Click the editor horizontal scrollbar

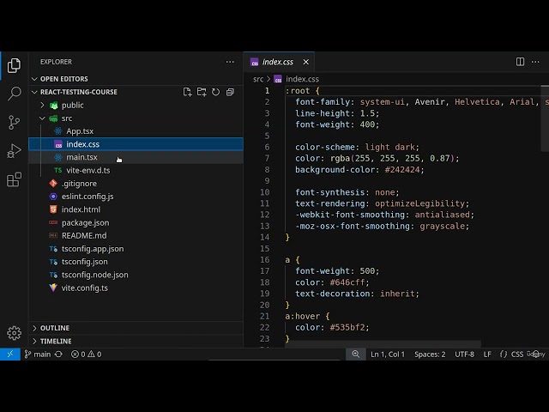coord(383,344)
